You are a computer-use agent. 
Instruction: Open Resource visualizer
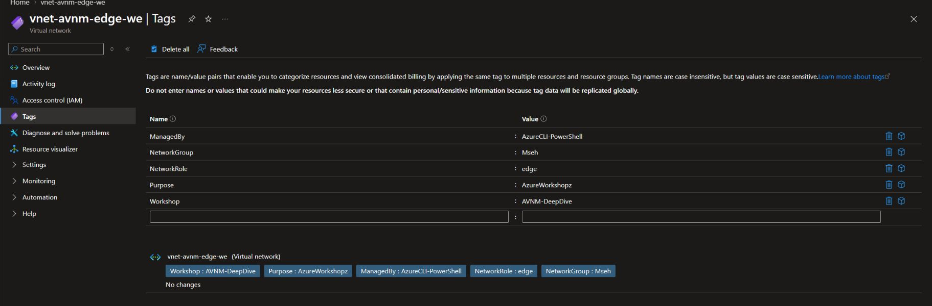pyautogui.click(x=50, y=149)
